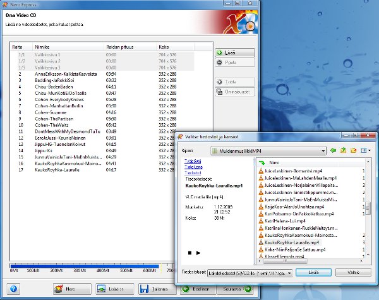Select KaijaKoo-AlanJoUnohtaa.mp4 file

click(294, 207)
